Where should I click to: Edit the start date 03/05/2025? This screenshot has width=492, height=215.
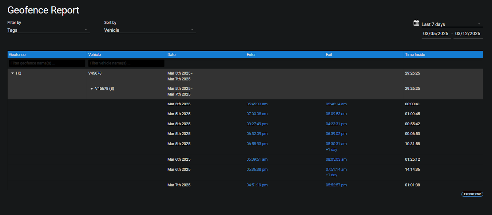[435, 34]
